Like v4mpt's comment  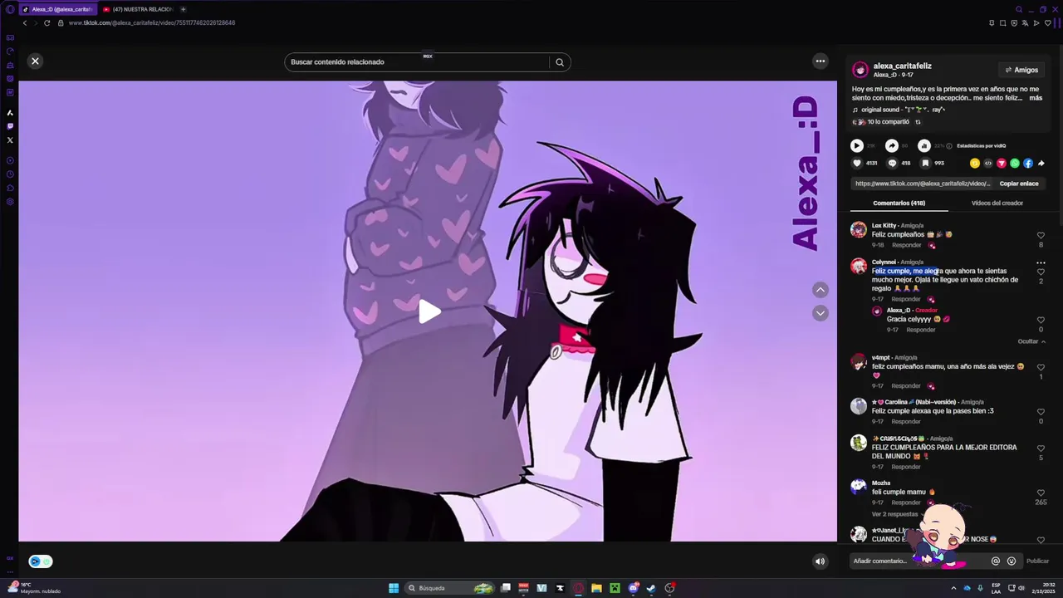1041,367
